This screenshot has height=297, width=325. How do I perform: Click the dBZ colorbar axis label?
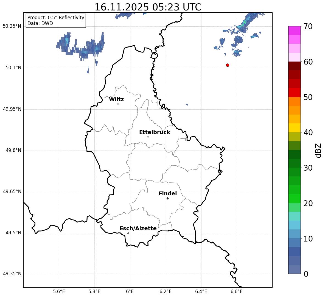click(318, 150)
